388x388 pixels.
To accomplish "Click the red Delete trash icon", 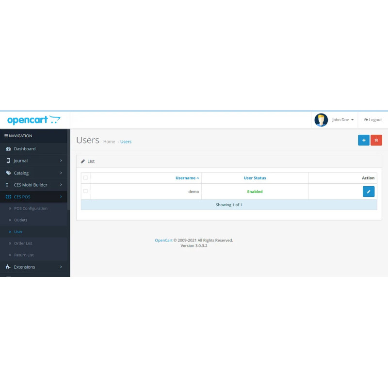I will [376, 140].
